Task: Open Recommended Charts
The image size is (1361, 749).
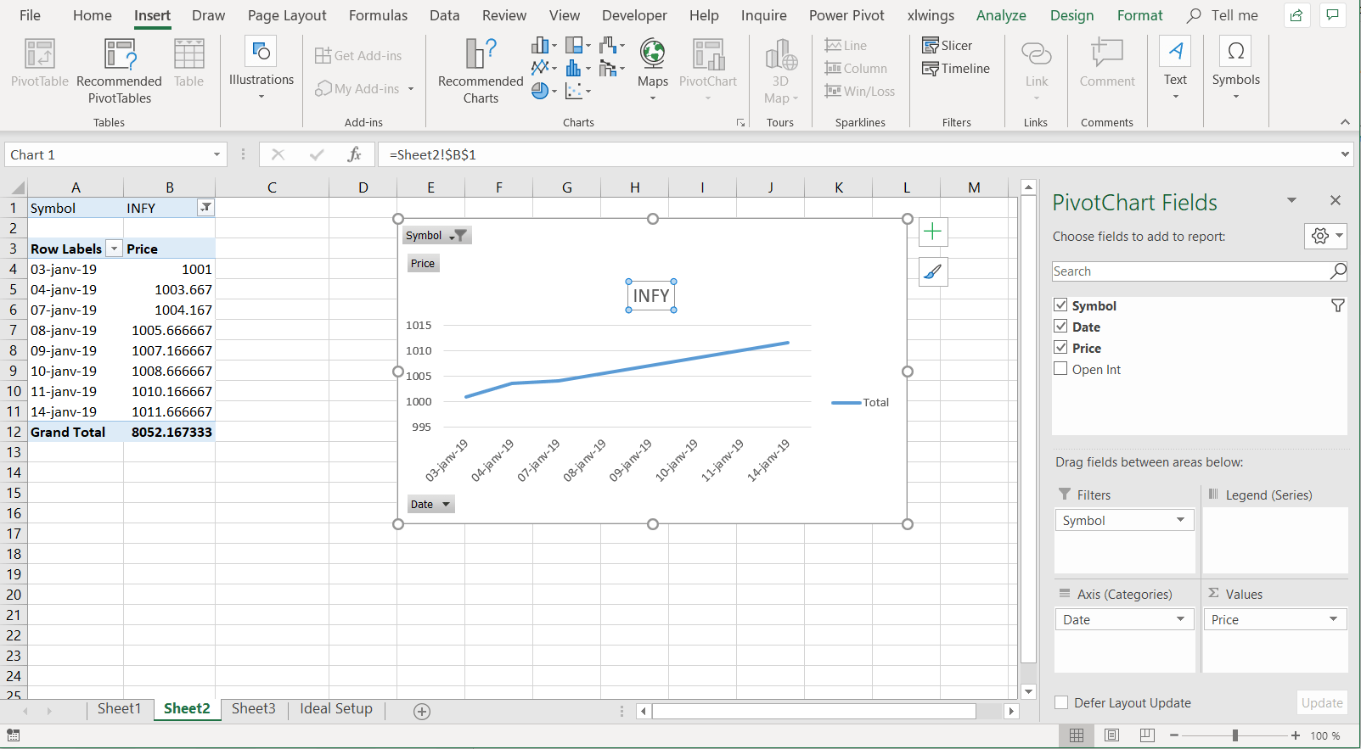Action: click(x=481, y=71)
